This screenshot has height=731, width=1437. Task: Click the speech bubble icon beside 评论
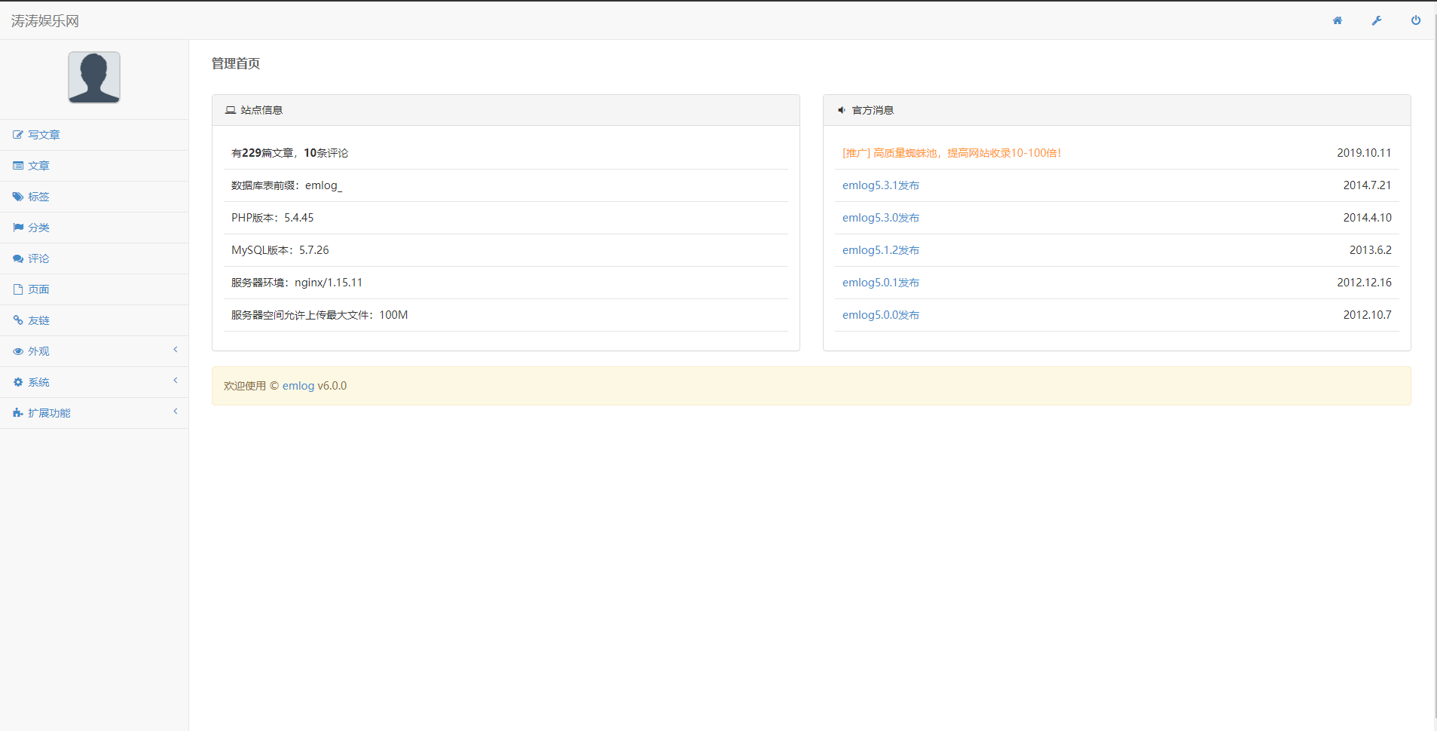18,258
